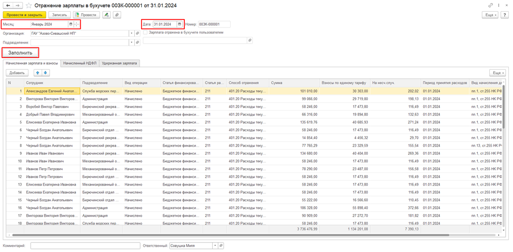This screenshot has width=513, height=252.
Task: Click Добавить to add a table row
Action: pyautogui.click(x=17, y=73)
